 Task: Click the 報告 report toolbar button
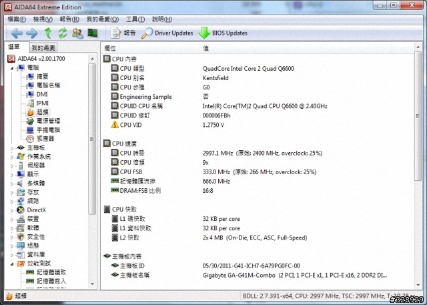point(123,33)
